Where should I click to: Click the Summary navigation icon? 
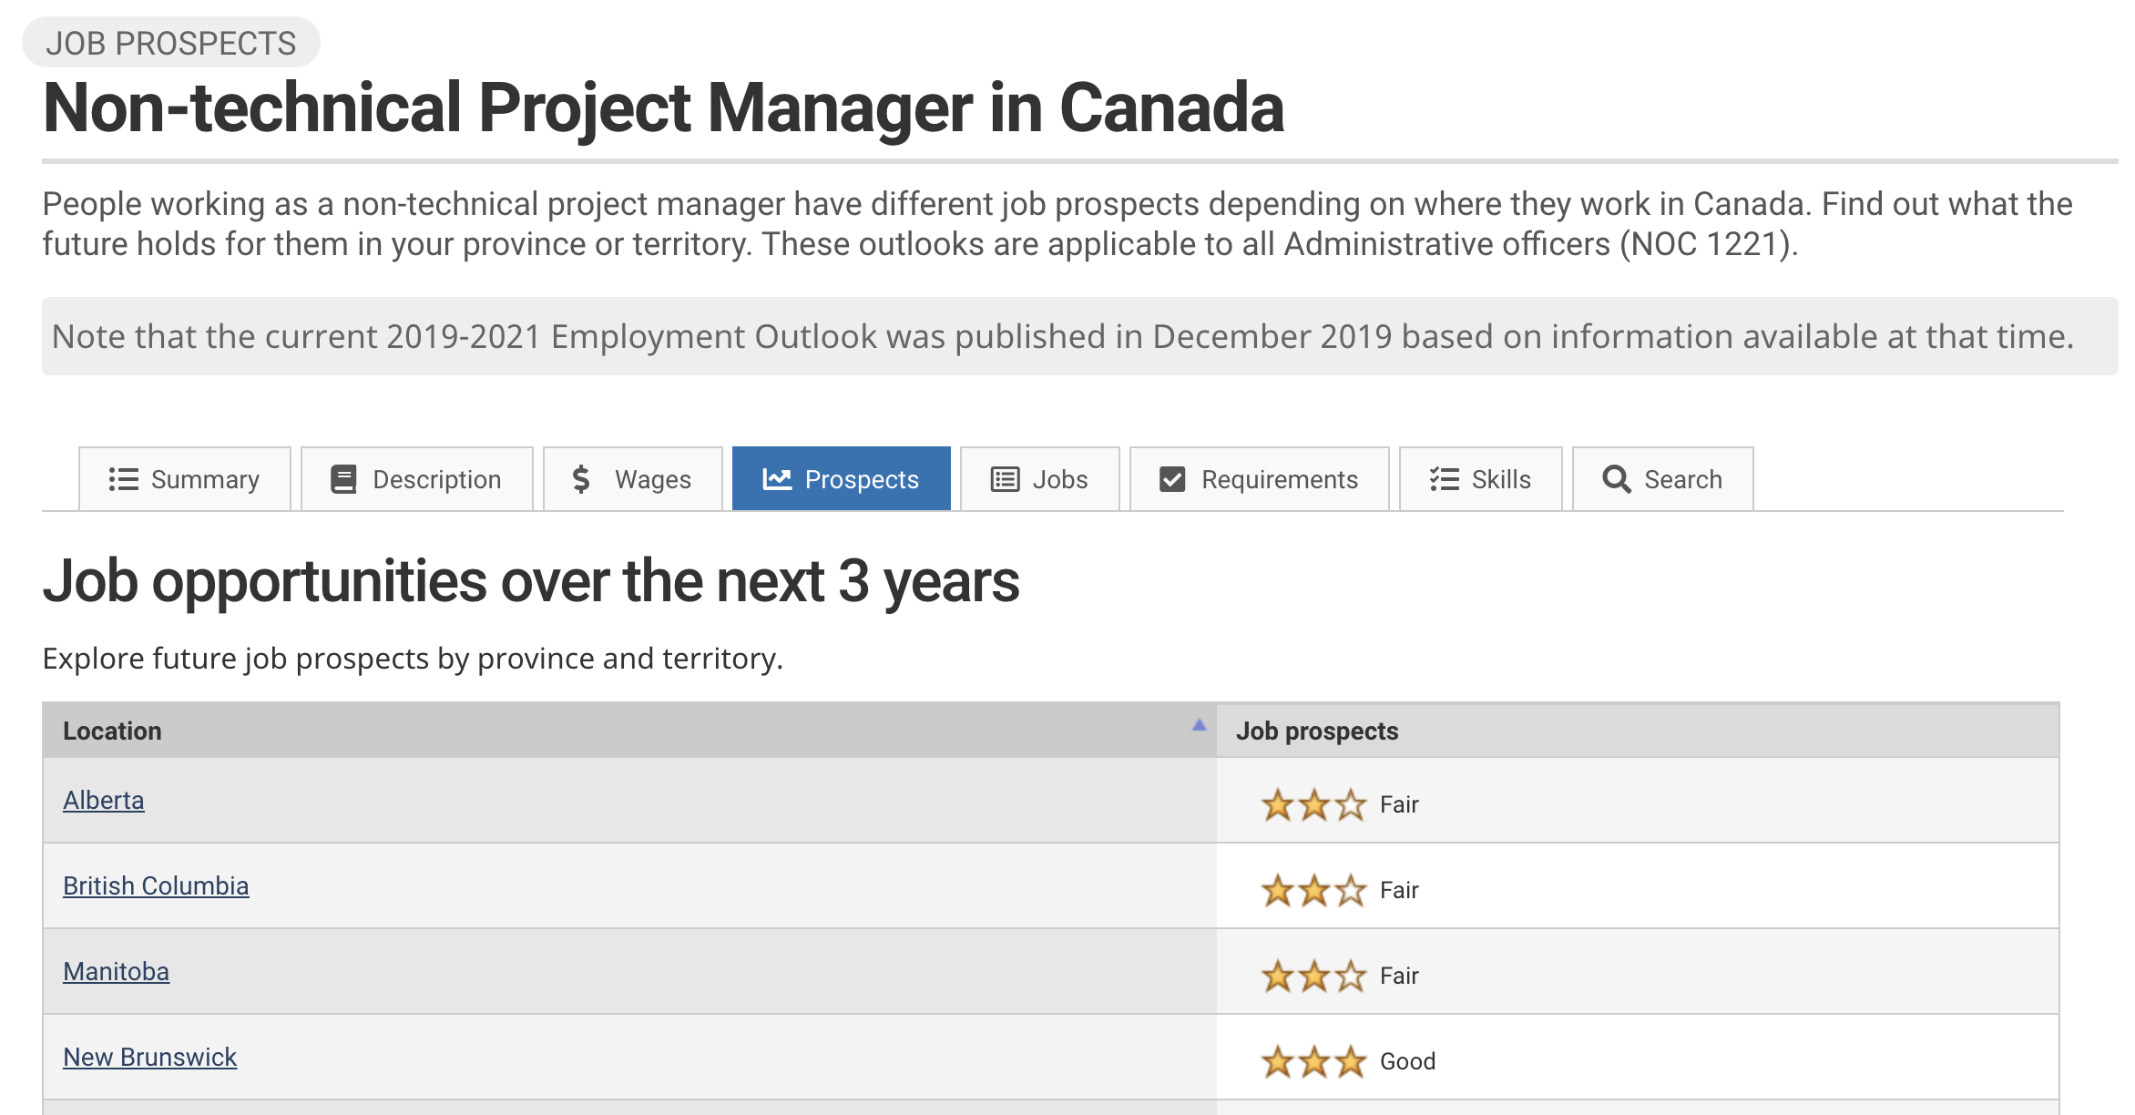point(124,478)
